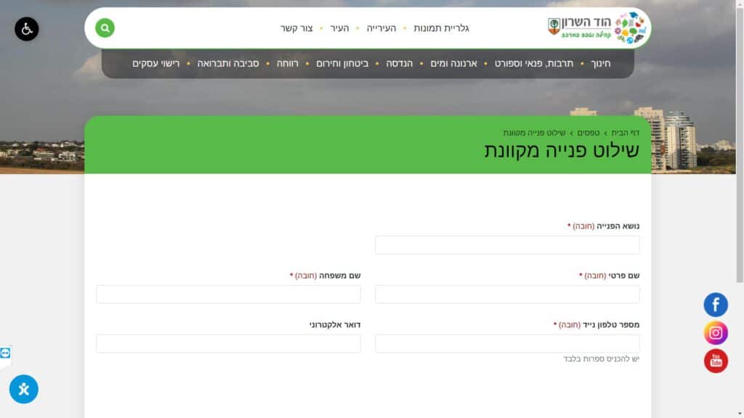
Task: Open the accessibility wheelchair icon menu
Action: coord(27,29)
